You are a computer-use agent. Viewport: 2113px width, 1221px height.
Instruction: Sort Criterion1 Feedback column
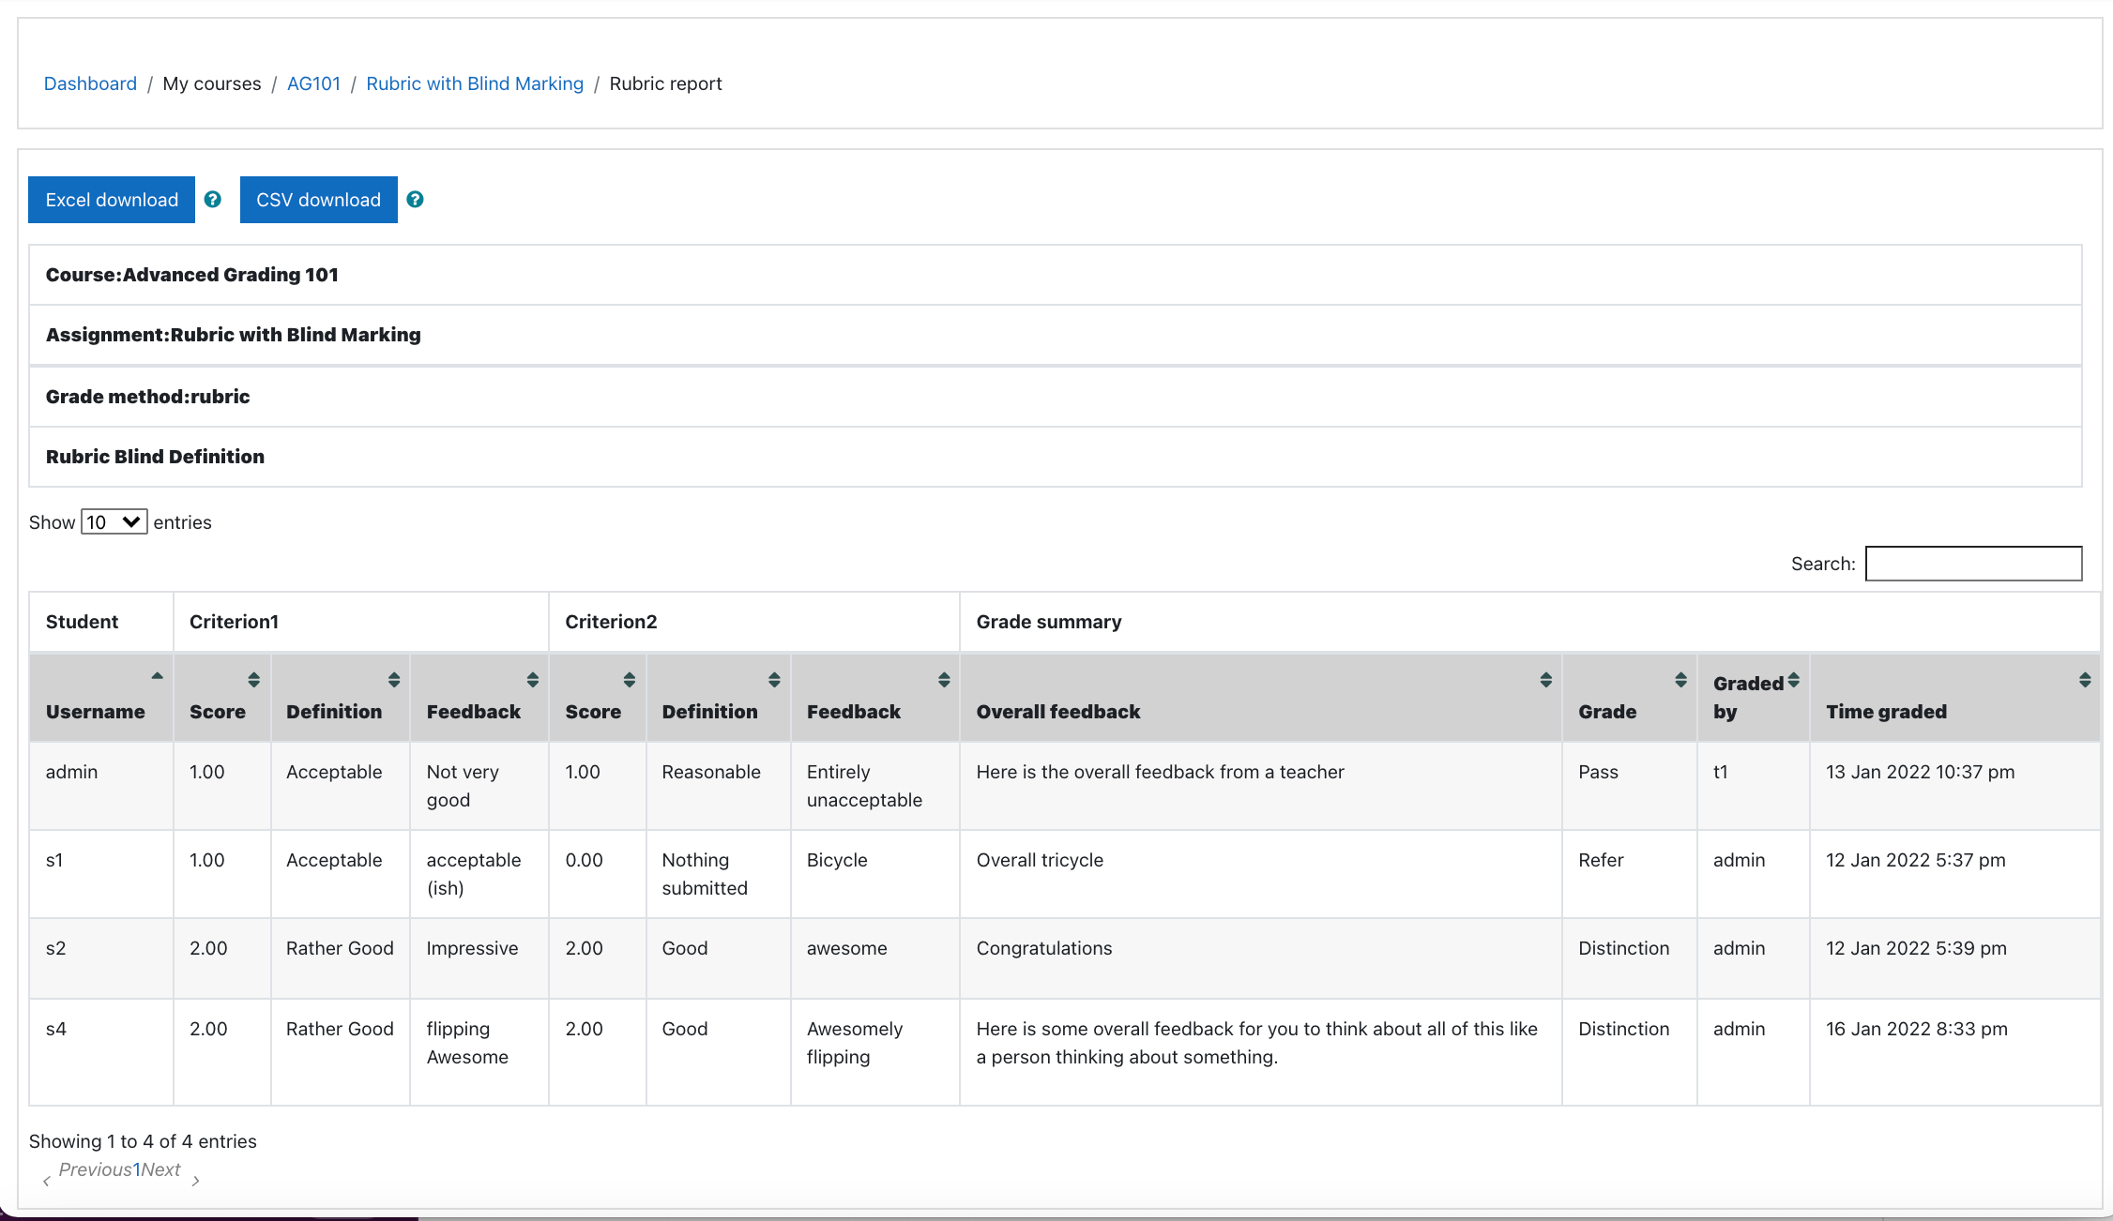point(532,680)
